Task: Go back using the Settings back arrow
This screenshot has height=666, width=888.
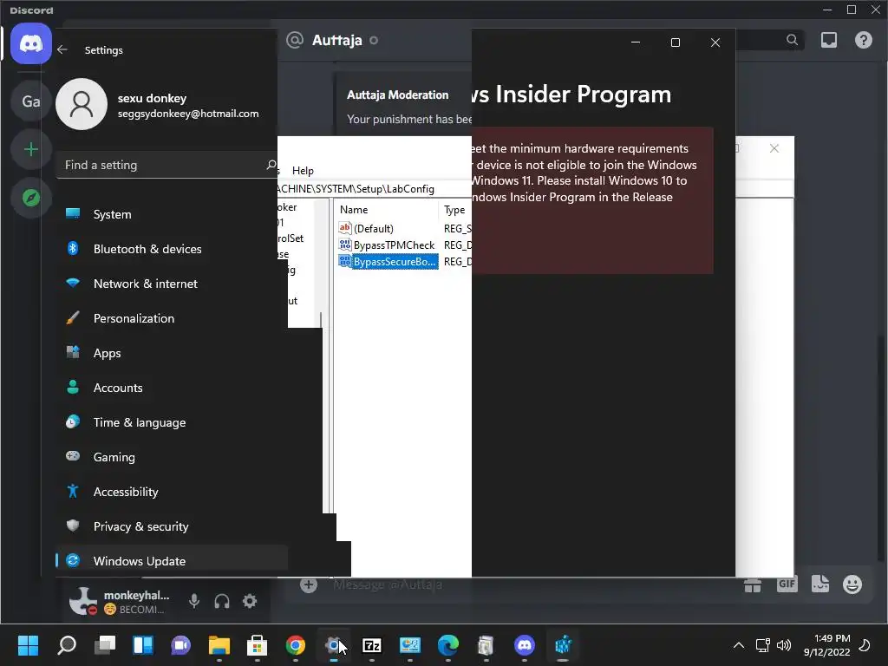Action: point(62,49)
